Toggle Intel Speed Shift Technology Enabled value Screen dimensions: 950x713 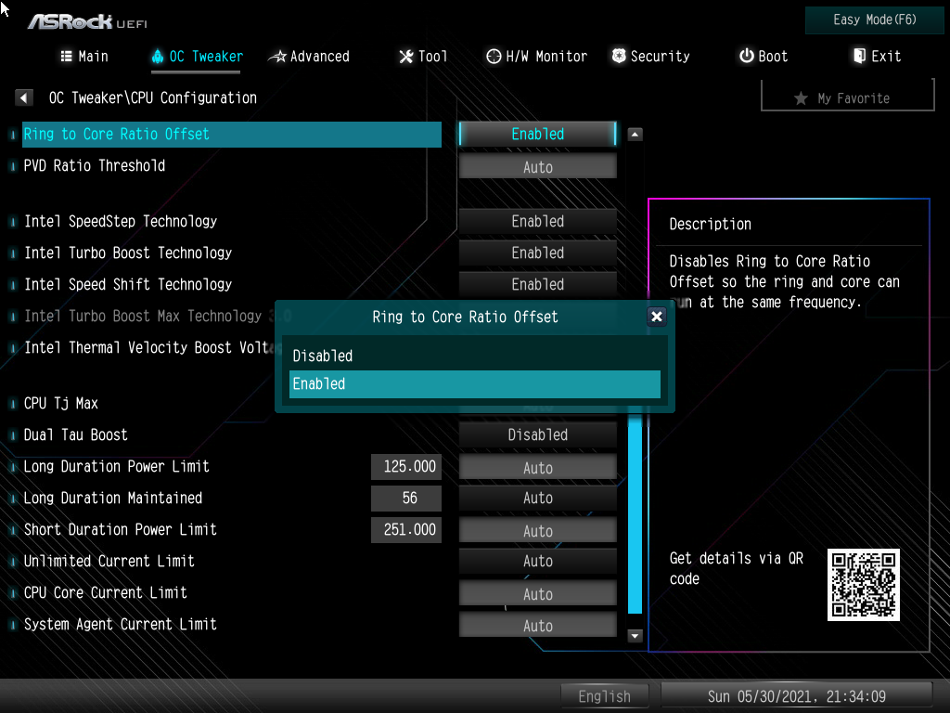[538, 284]
